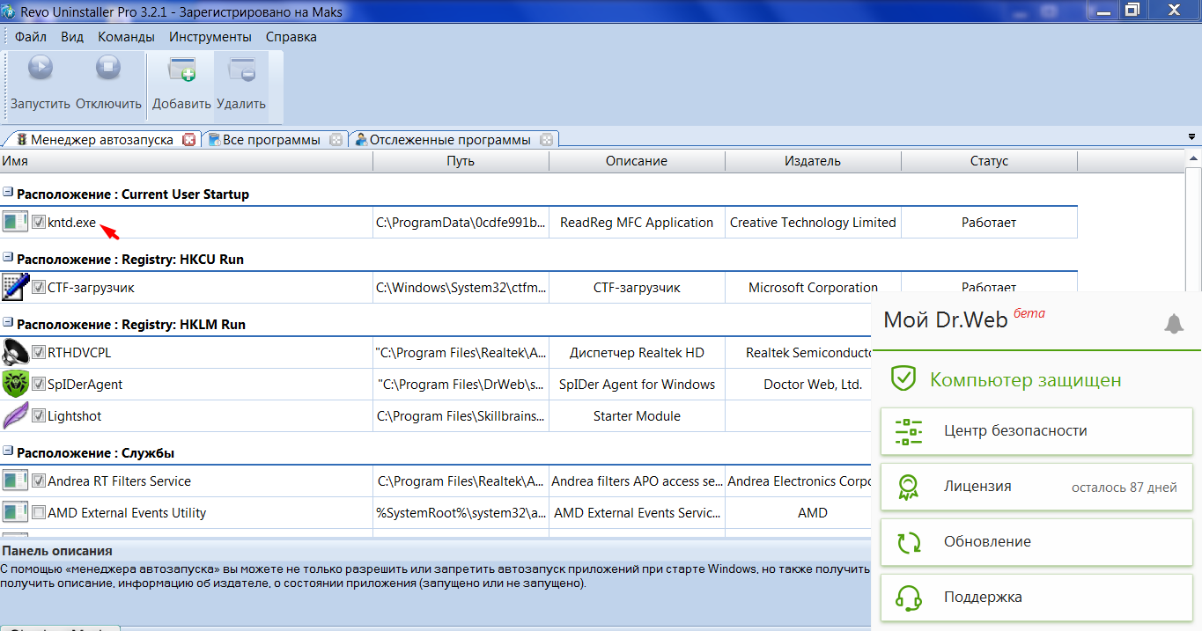Disable the CTF-загрузчик checkbox
Viewport: 1202px width, 631px height.
(39, 287)
